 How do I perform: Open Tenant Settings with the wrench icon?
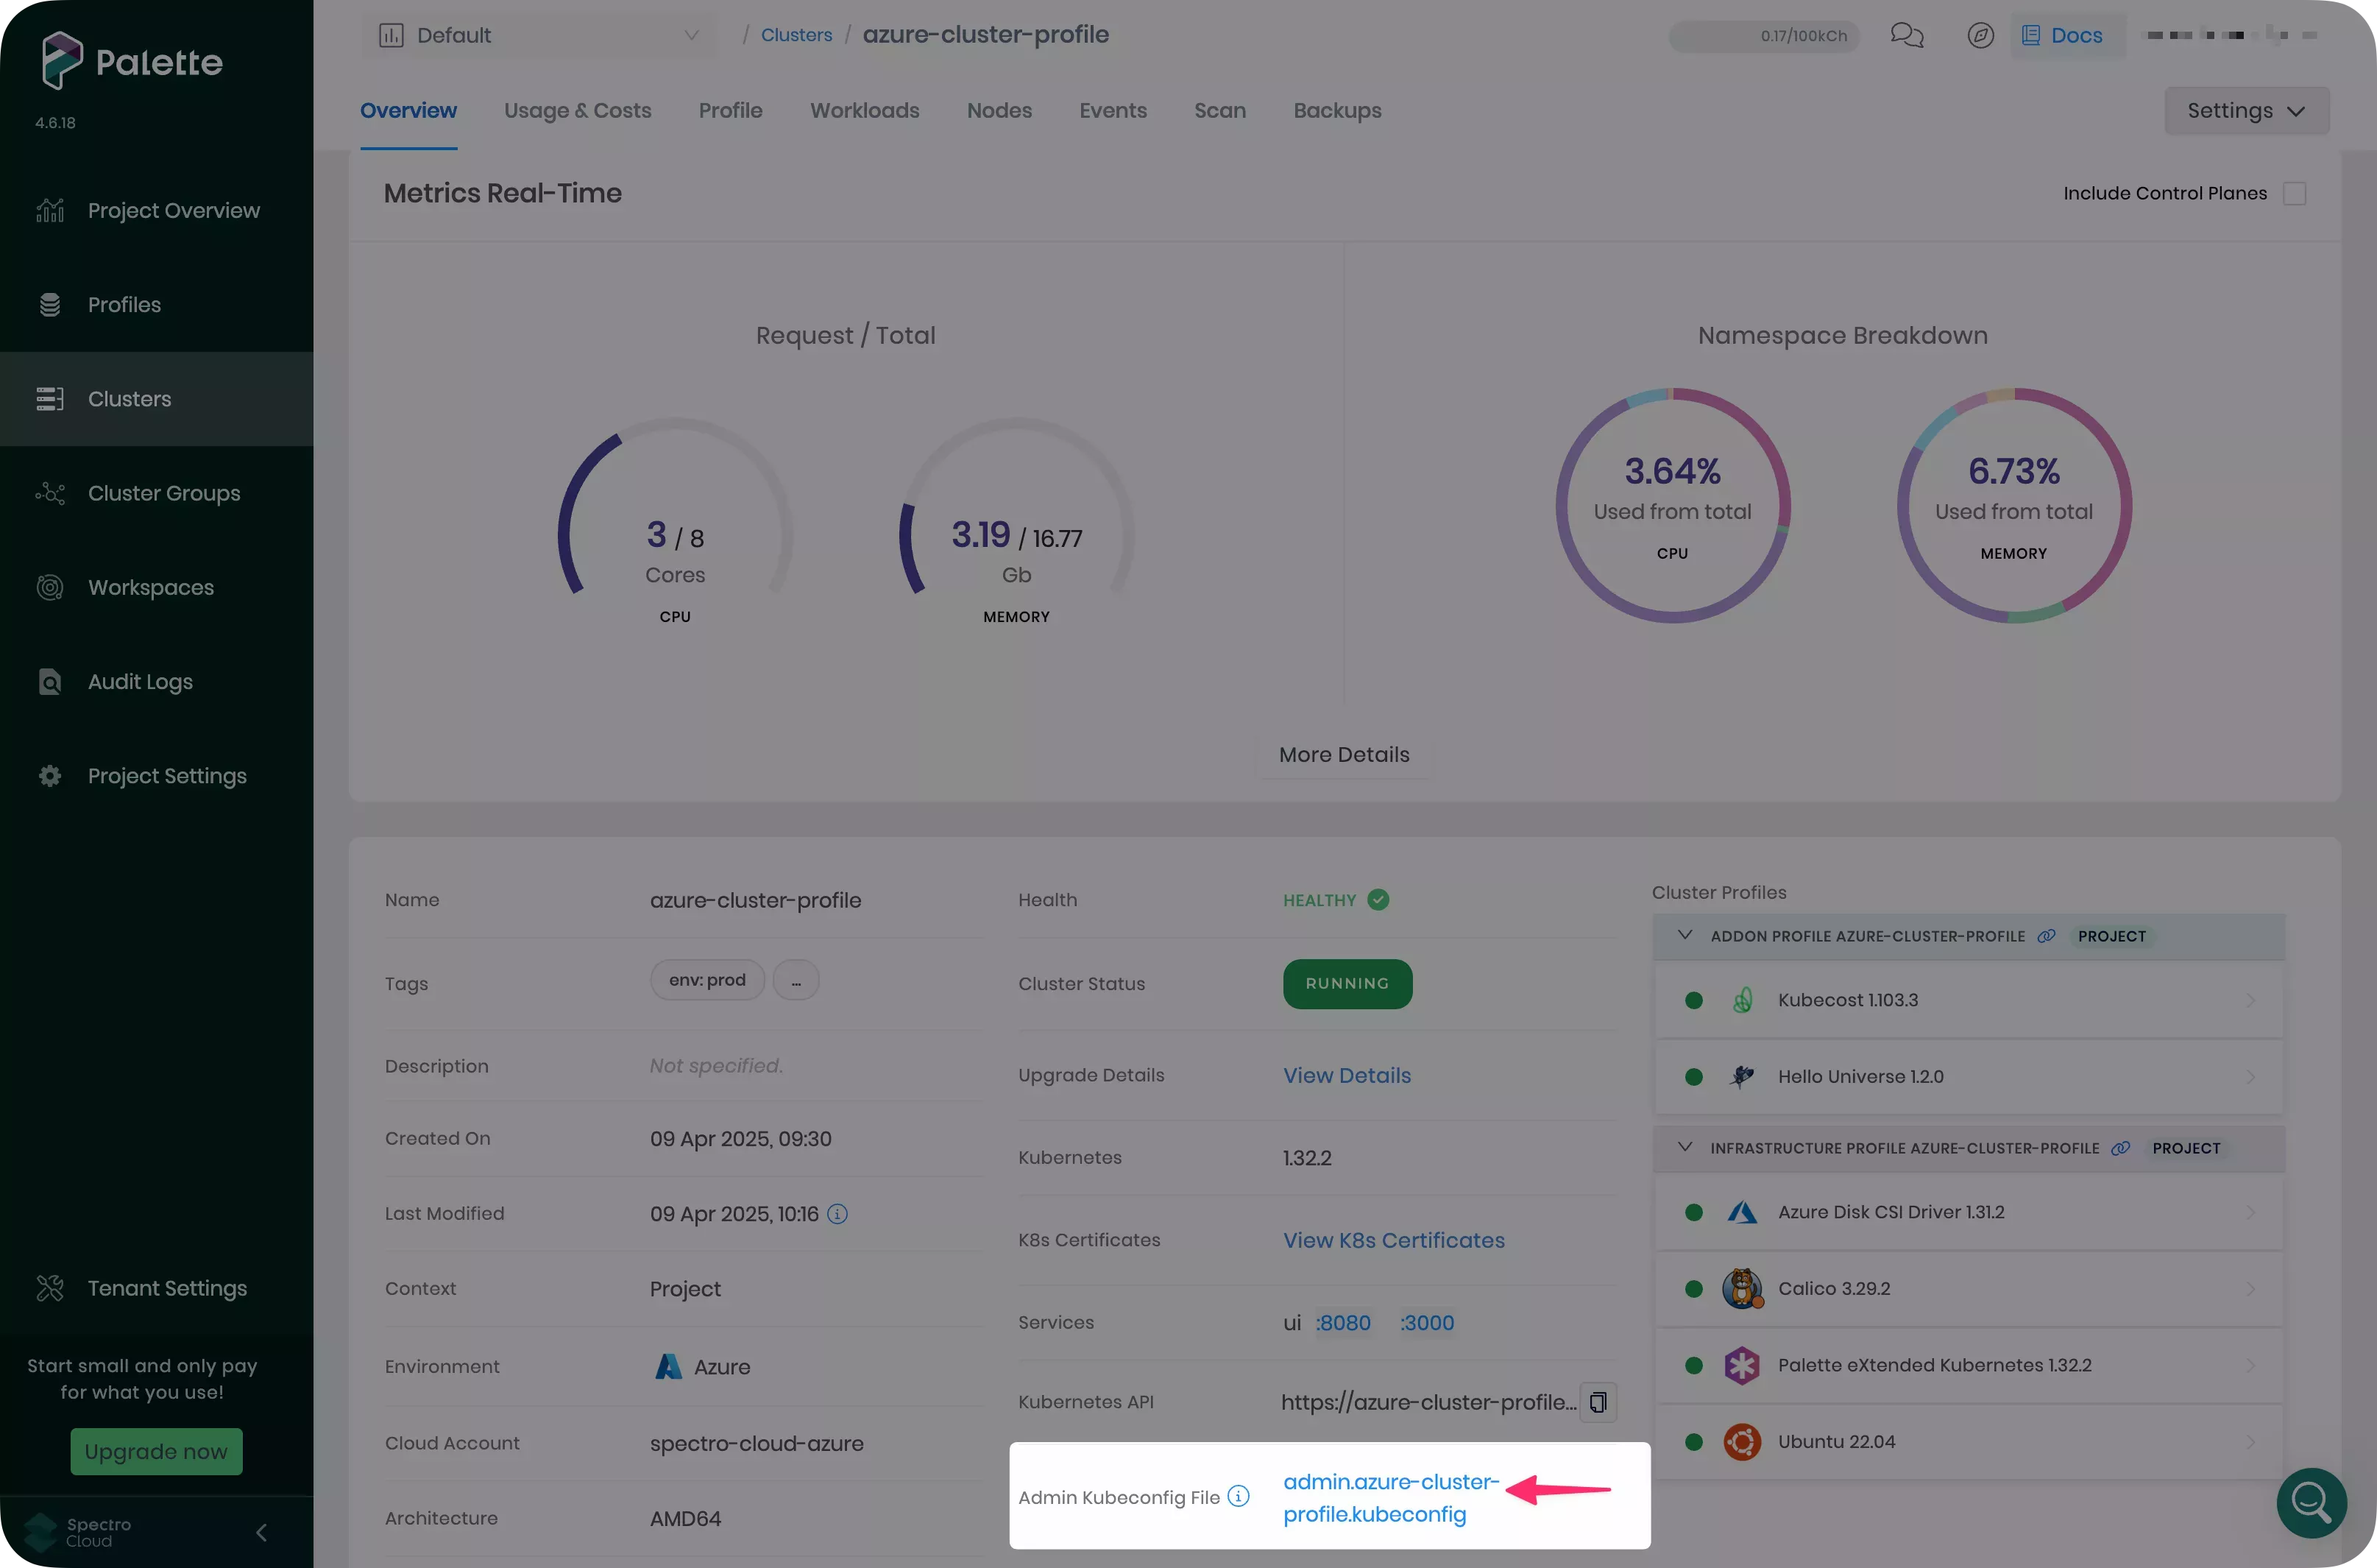coord(50,1287)
